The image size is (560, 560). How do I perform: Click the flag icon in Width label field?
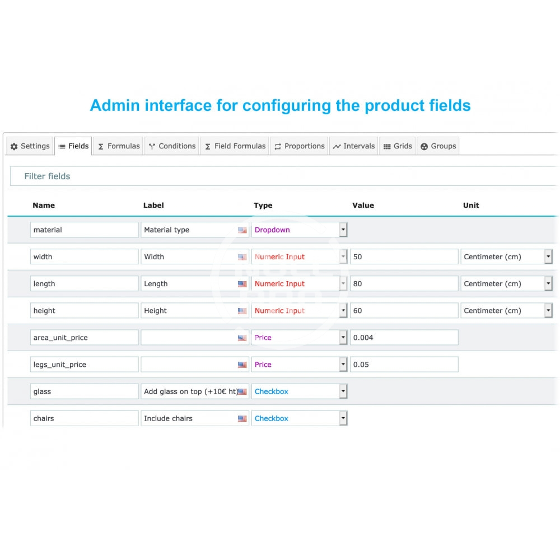242,257
